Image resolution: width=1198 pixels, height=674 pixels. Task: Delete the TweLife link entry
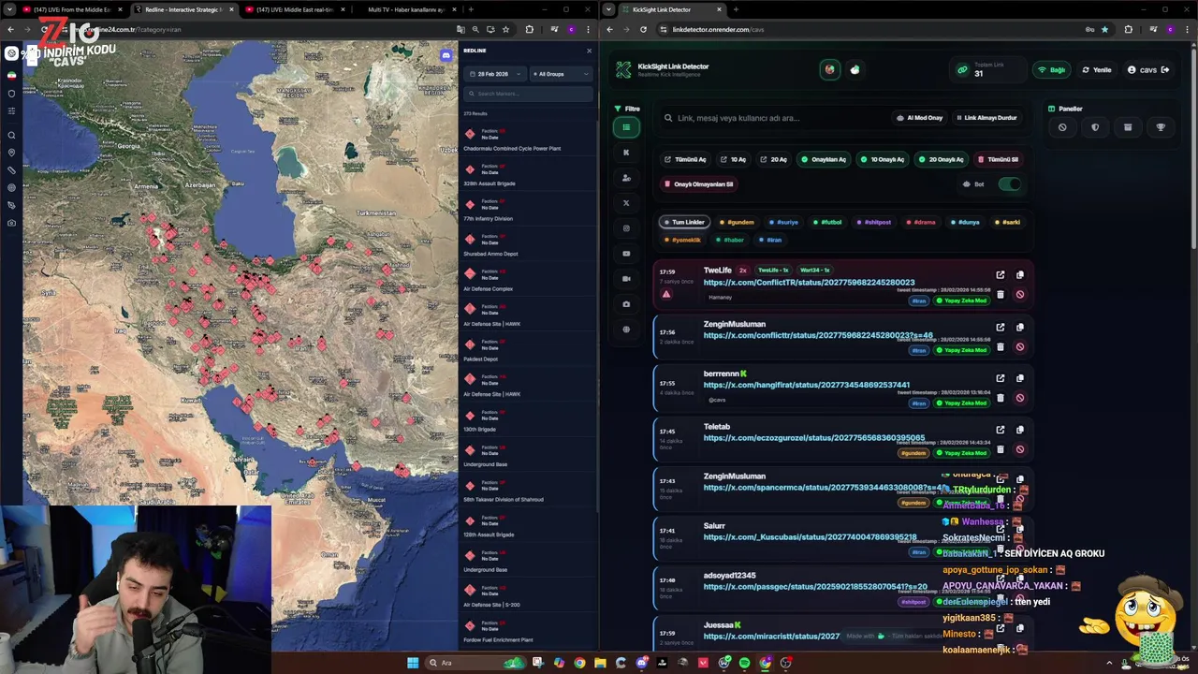pos(1001,295)
